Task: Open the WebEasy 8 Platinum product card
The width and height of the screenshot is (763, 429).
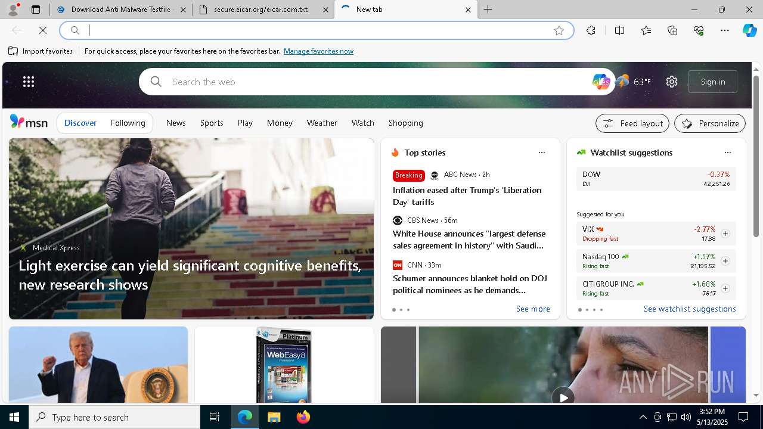Action: click(x=284, y=365)
